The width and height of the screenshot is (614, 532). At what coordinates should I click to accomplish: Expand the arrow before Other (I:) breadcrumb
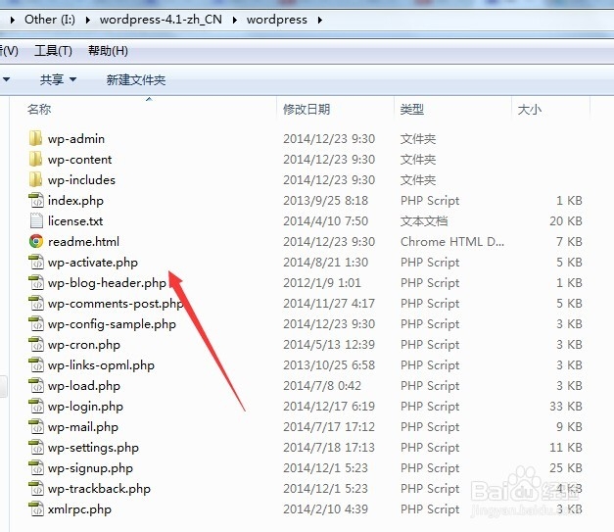tap(13, 20)
